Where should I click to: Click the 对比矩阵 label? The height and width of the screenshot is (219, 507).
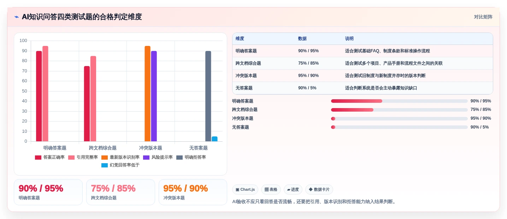(x=483, y=17)
